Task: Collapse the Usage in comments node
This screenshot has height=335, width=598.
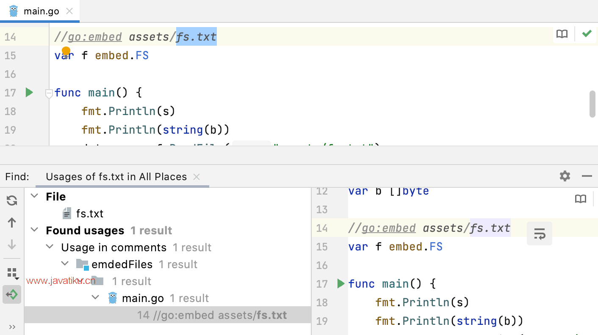Action: point(50,247)
